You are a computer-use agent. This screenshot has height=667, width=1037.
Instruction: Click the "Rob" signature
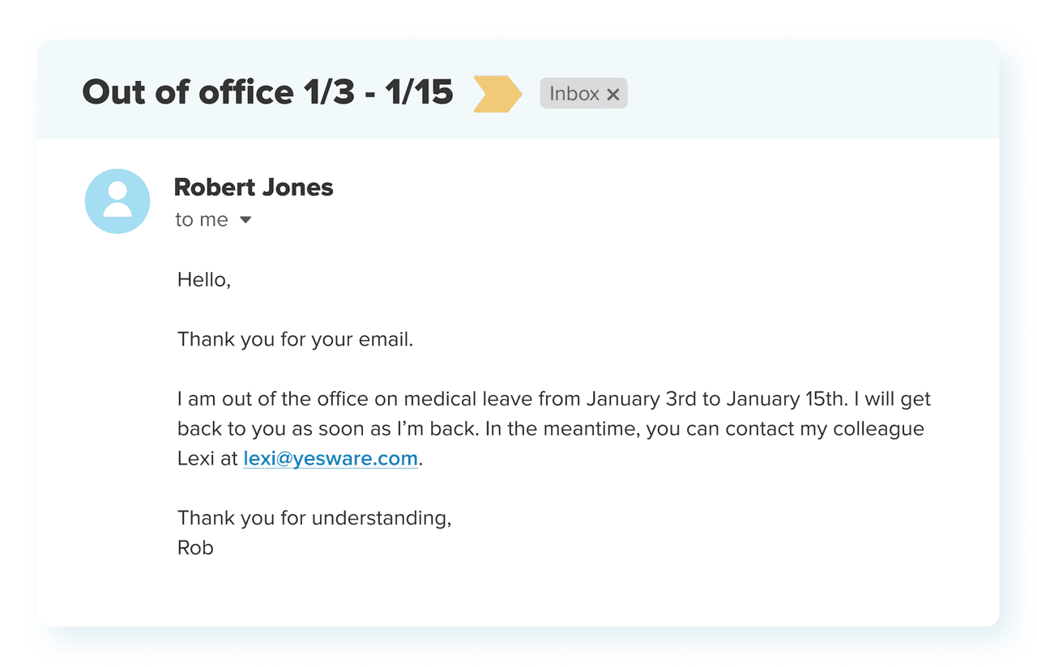195,548
